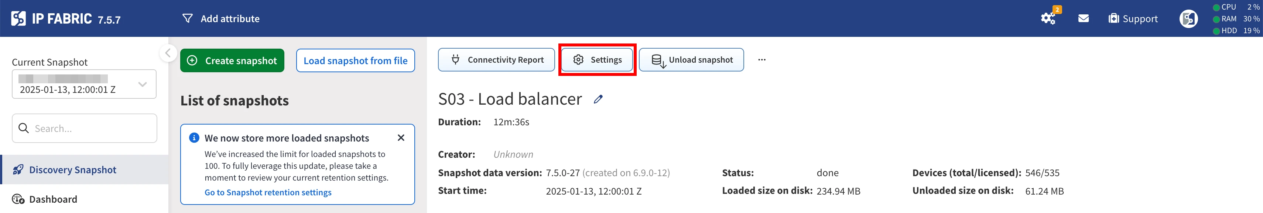Open the jobs gears icon with badge

(1048, 18)
